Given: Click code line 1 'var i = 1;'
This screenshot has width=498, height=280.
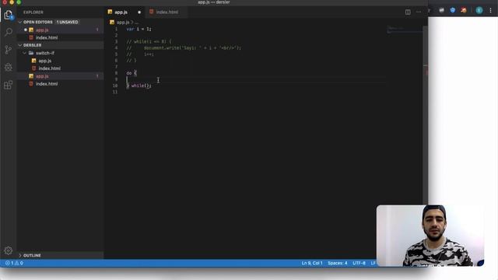Looking at the screenshot, I should pyautogui.click(x=139, y=29).
